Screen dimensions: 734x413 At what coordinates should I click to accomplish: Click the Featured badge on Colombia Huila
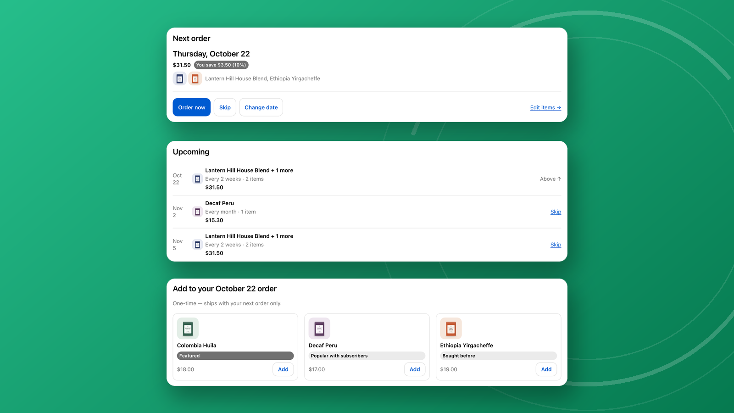point(235,356)
